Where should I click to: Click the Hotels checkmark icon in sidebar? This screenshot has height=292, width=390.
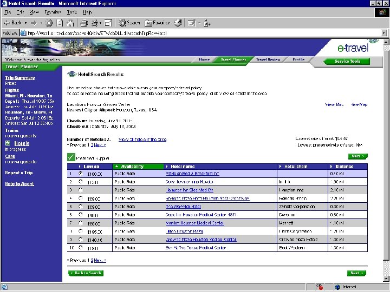click(8, 143)
